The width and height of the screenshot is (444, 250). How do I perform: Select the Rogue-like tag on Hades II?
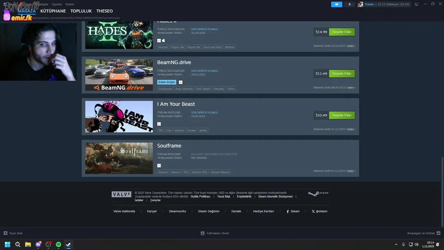tap(178, 47)
